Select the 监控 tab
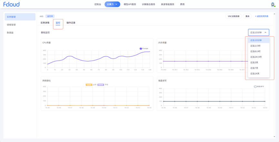Viewport: 279px width, 142px height. (58, 23)
